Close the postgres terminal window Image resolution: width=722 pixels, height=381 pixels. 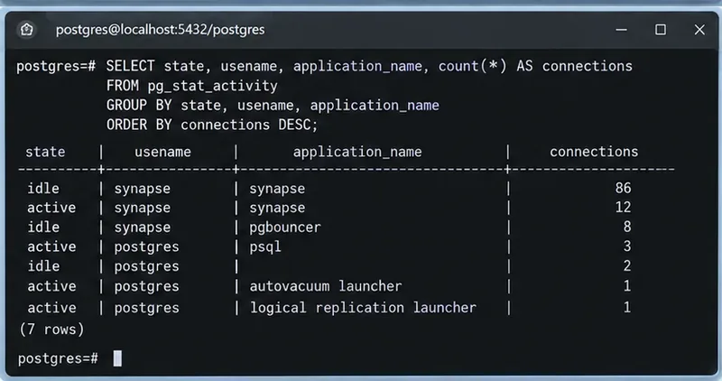pos(699,30)
